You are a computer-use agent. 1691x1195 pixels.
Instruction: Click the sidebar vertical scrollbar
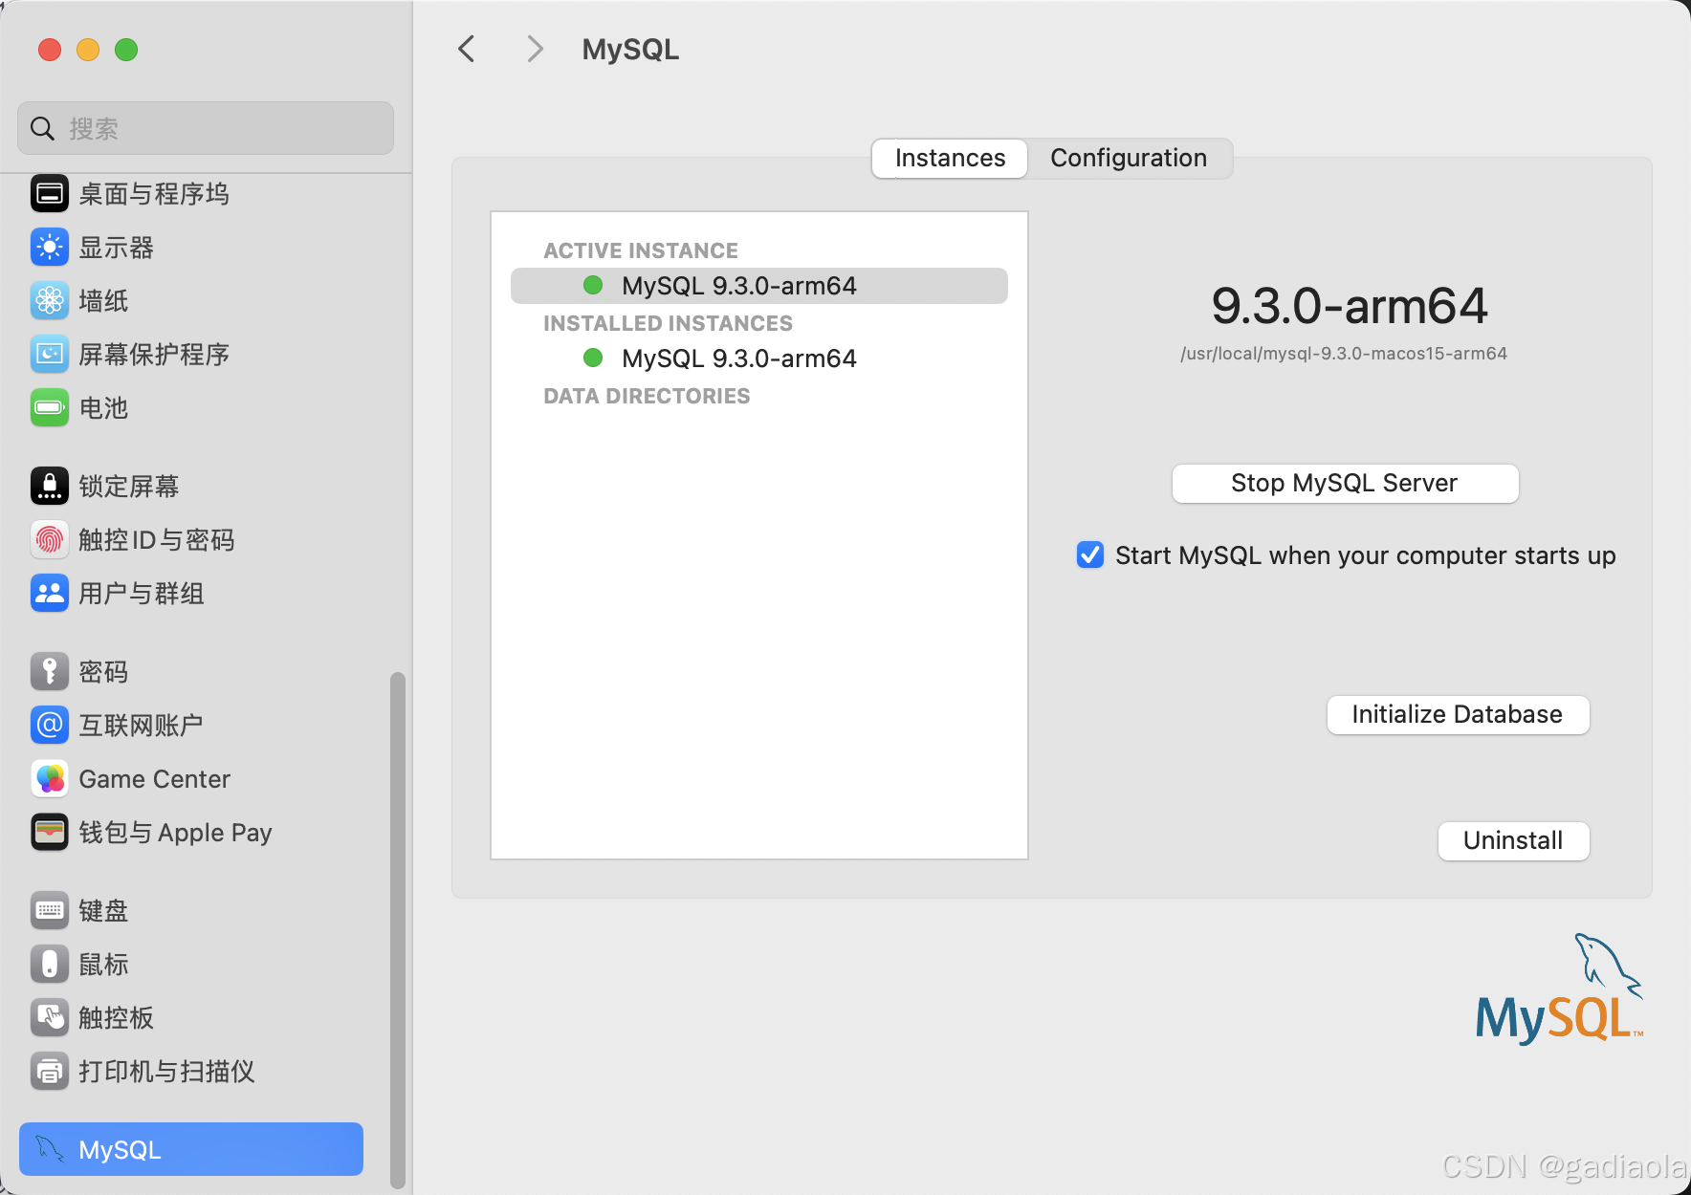tap(398, 930)
